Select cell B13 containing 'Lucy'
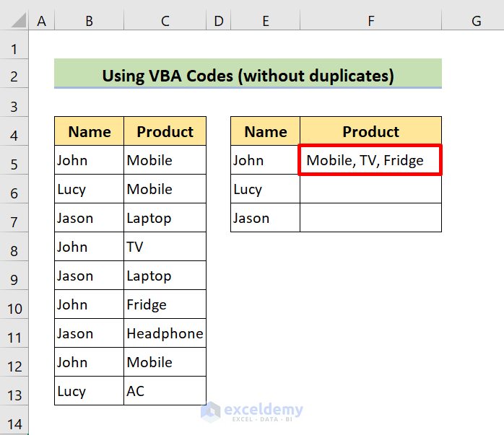504x435 pixels. coord(89,391)
